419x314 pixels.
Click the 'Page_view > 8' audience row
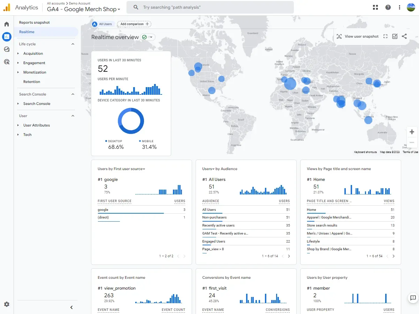[x=246, y=250]
